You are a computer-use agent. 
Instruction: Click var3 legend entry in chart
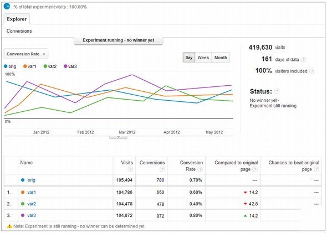[x=70, y=66]
